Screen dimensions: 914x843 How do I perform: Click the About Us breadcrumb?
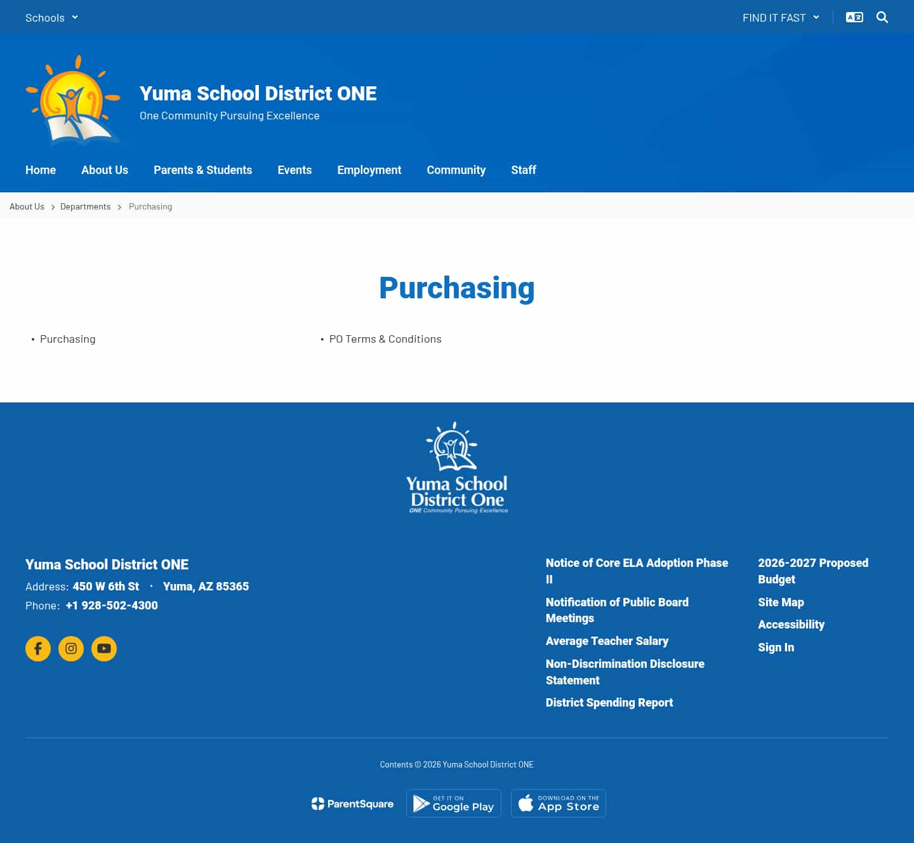pyautogui.click(x=27, y=207)
